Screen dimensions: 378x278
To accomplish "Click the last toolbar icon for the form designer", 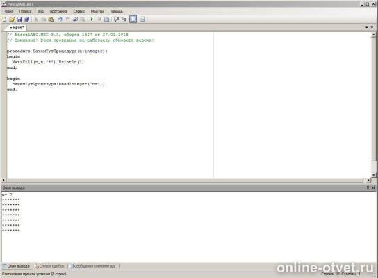I will coord(142,19).
